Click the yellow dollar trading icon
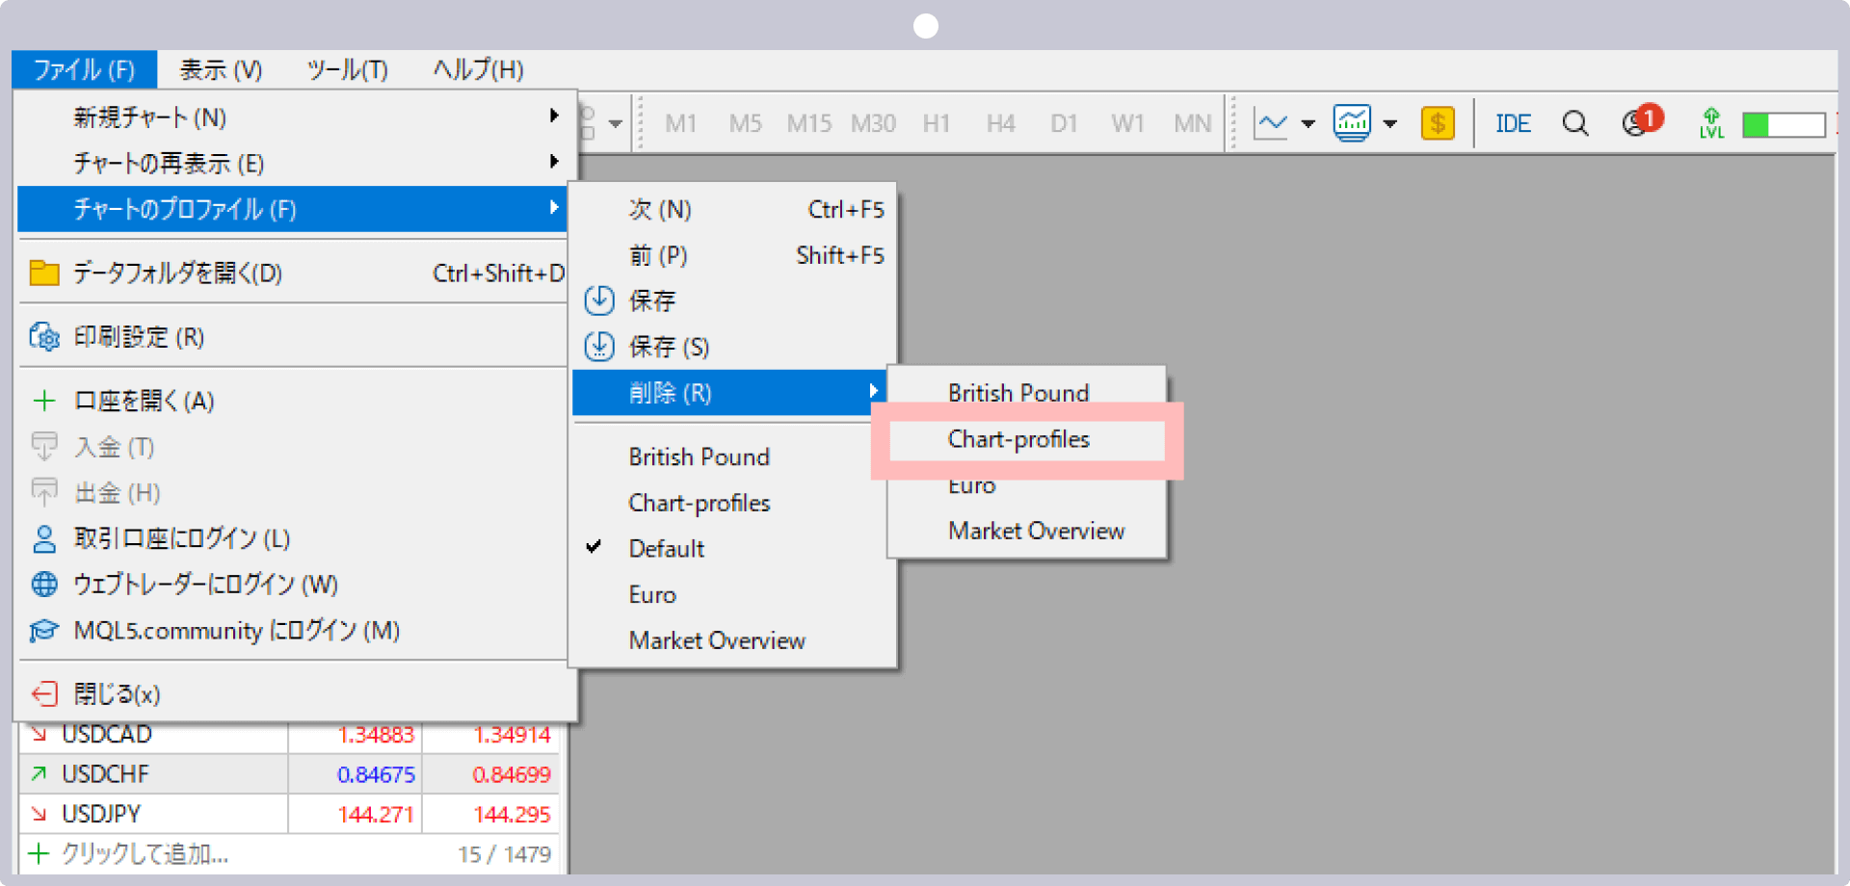1850x886 pixels. (1438, 123)
